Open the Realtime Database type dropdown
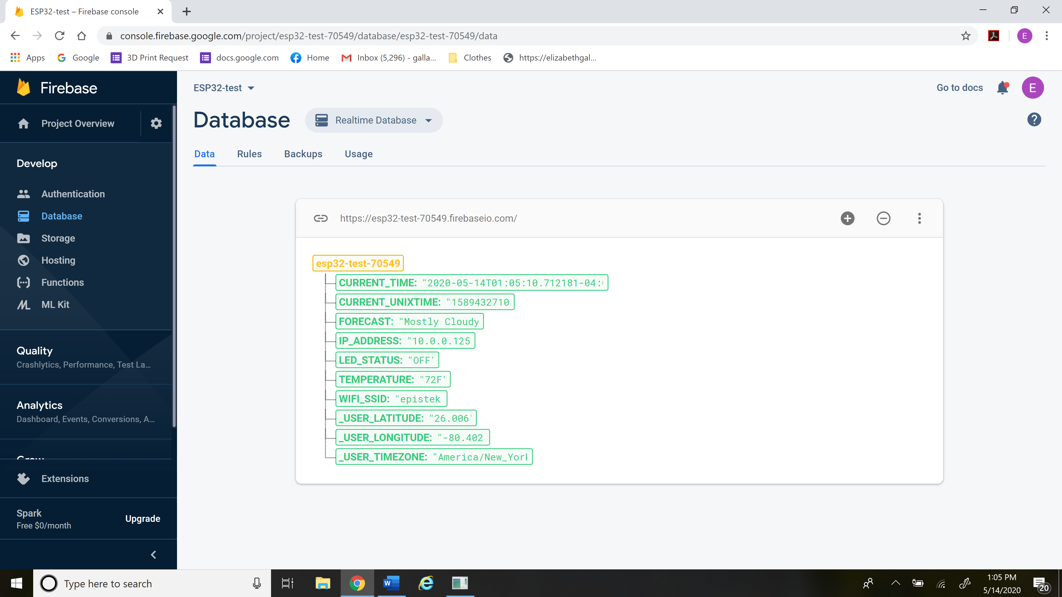The height and width of the screenshot is (597, 1062). pos(374,120)
